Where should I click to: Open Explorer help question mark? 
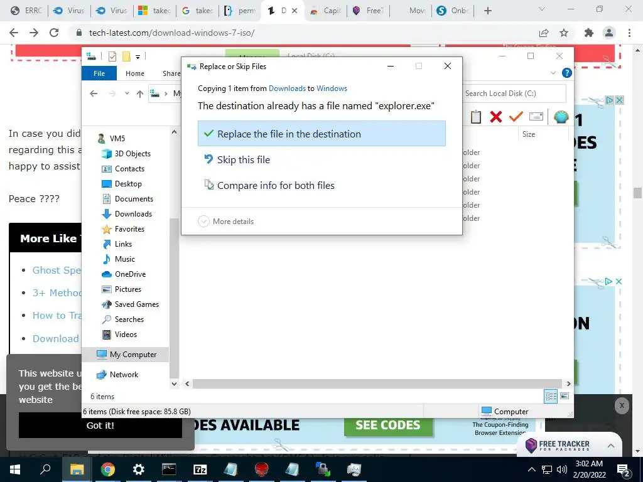pos(567,73)
